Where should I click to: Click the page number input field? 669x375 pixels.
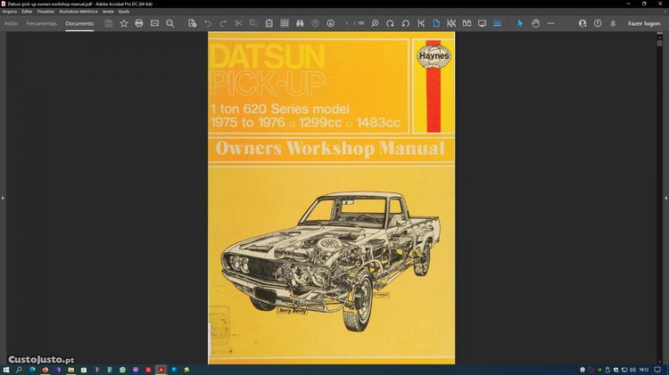pyautogui.click(x=347, y=23)
